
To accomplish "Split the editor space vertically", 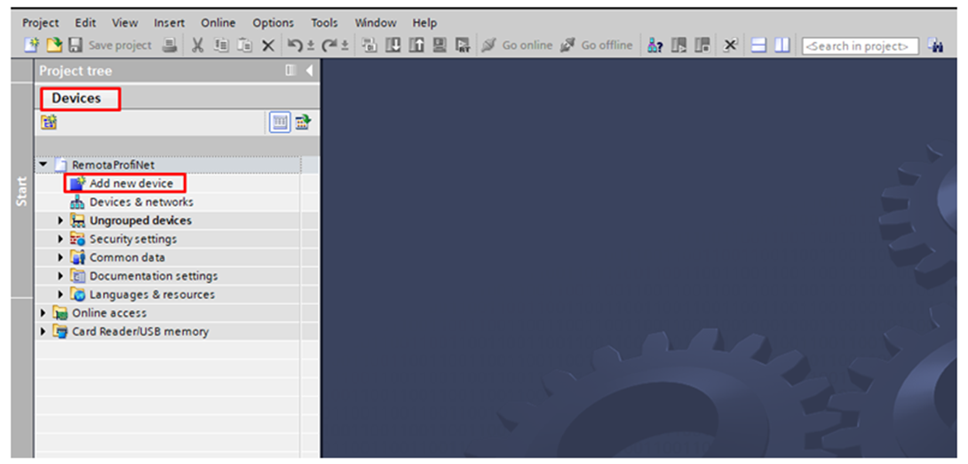I will (782, 45).
